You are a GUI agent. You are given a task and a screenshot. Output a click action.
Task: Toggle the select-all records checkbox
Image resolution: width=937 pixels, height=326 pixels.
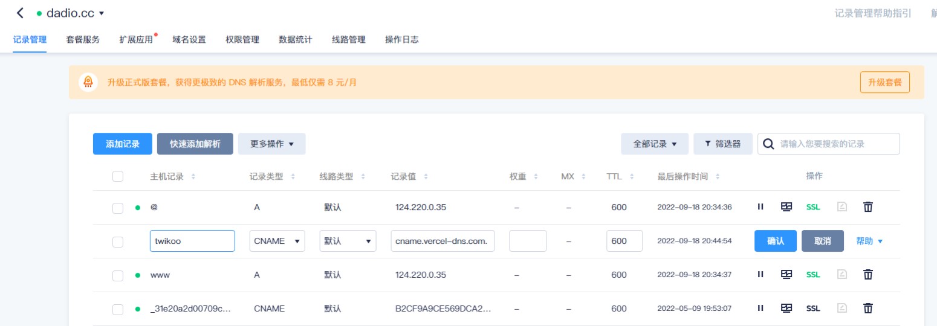118,176
